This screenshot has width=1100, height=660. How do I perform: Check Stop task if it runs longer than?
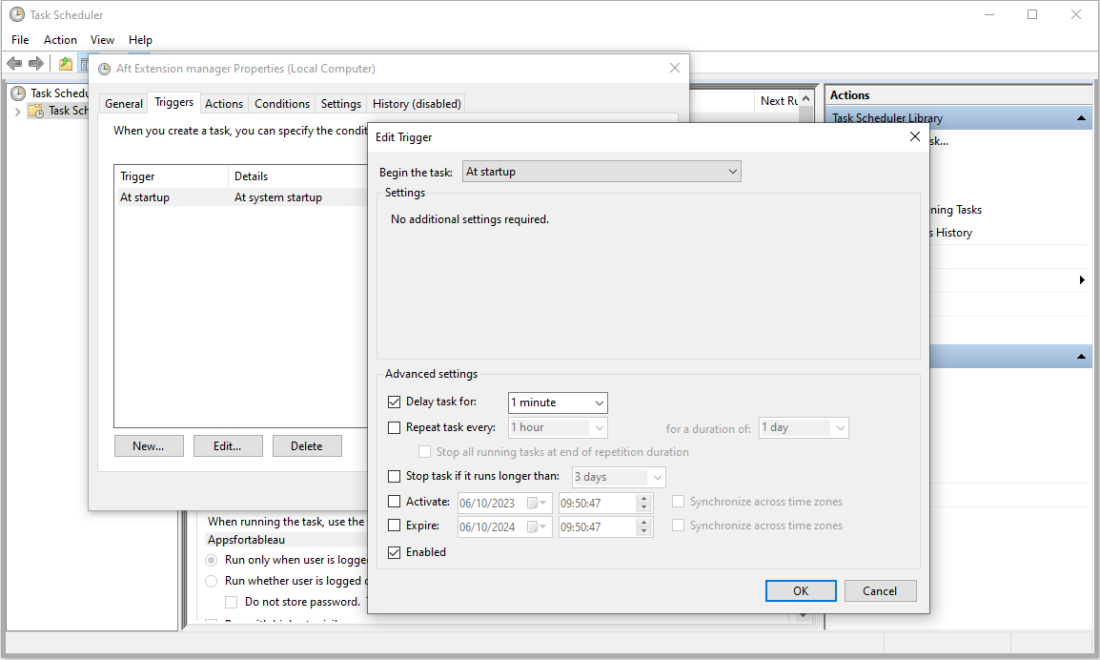[x=395, y=476]
